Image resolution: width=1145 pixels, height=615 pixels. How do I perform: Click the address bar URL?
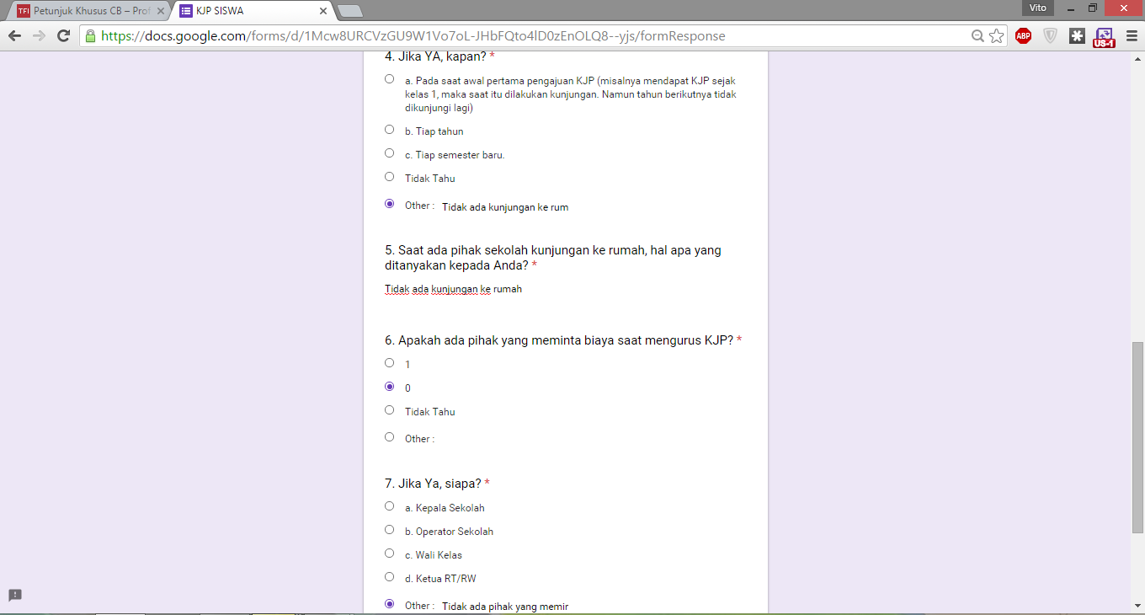[413, 36]
